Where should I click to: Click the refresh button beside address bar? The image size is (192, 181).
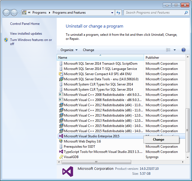point(118,13)
